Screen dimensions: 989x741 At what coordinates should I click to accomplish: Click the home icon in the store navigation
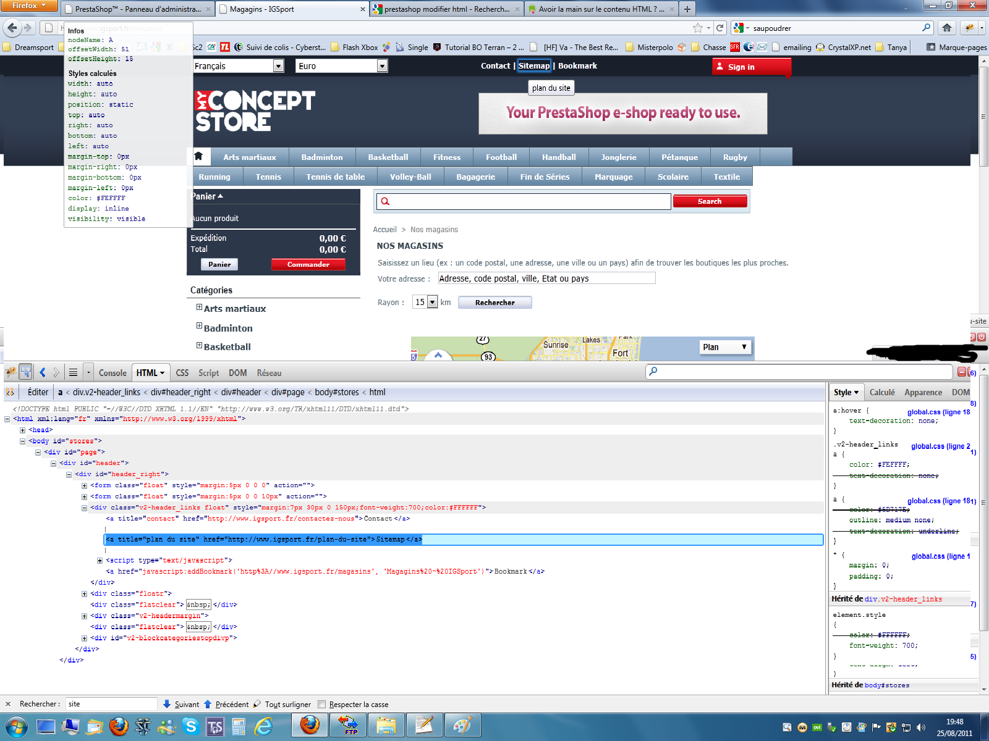coord(198,156)
